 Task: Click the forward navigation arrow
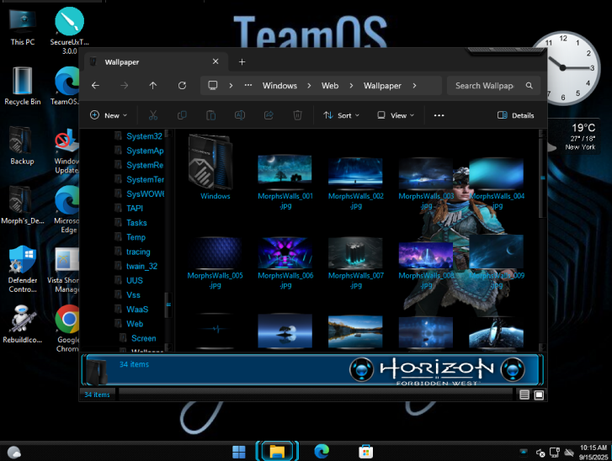coord(124,86)
